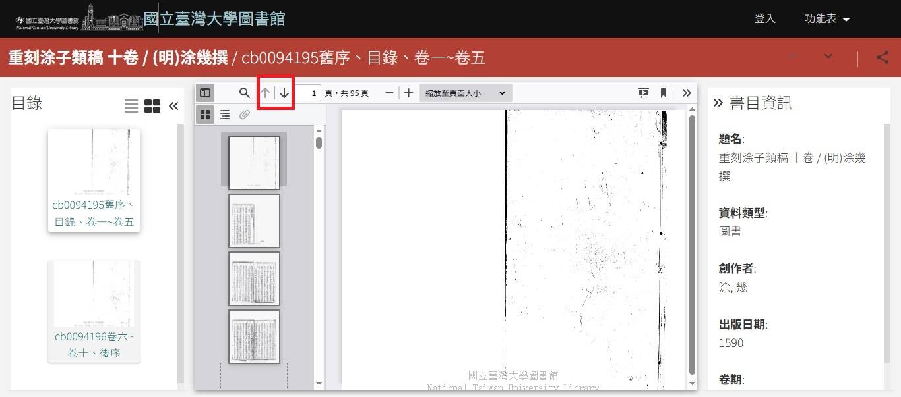This screenshot has height=397, width=901.
Task: Open the viewer's secondary tools menu arrows
Action: (687, 93)
